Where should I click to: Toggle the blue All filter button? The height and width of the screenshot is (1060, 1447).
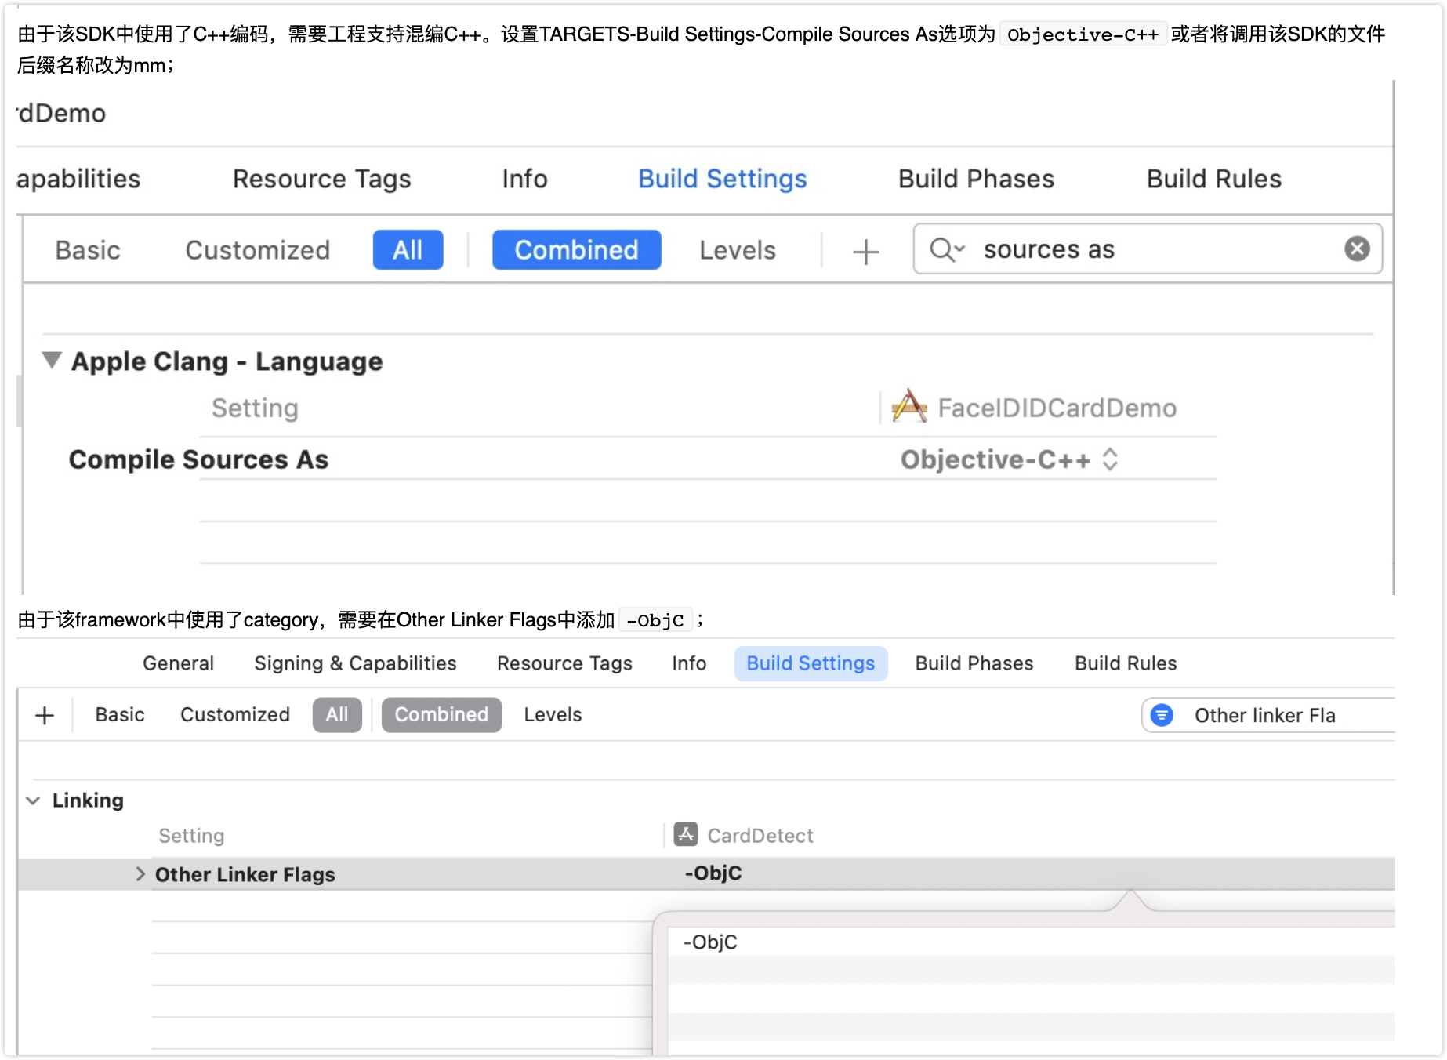tap(408, 250)
